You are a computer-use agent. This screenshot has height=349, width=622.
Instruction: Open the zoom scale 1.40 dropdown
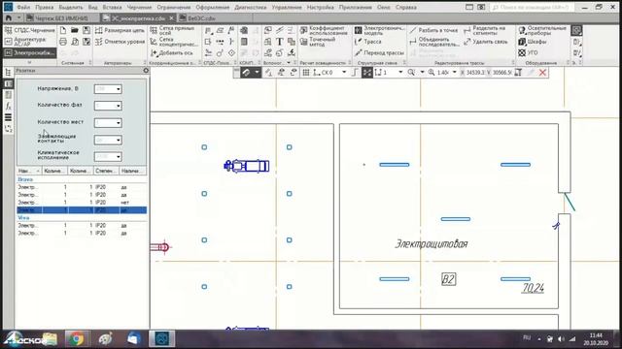454,73
